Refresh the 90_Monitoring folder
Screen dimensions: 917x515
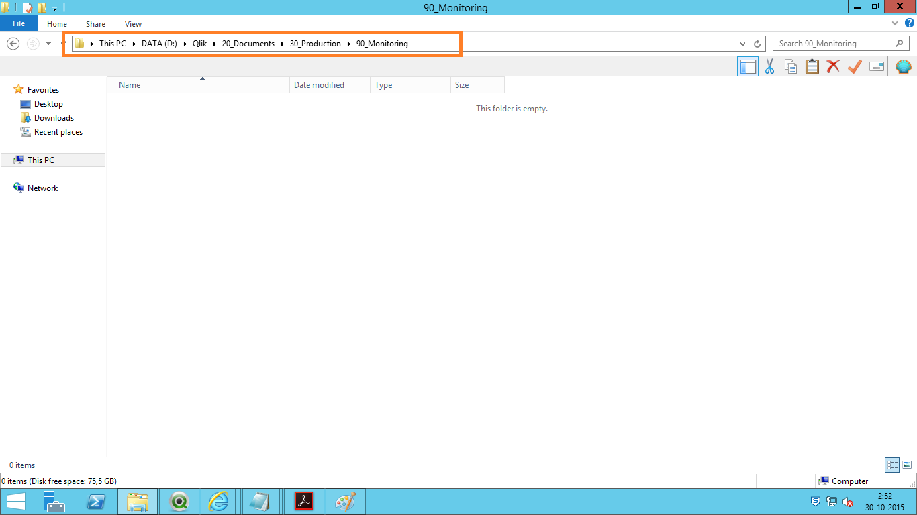757,44
